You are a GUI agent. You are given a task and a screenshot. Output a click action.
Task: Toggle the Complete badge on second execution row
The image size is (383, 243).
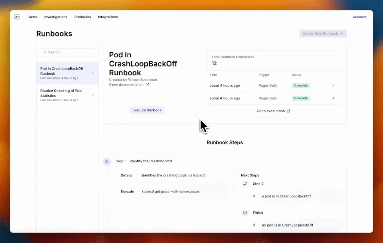301,98
